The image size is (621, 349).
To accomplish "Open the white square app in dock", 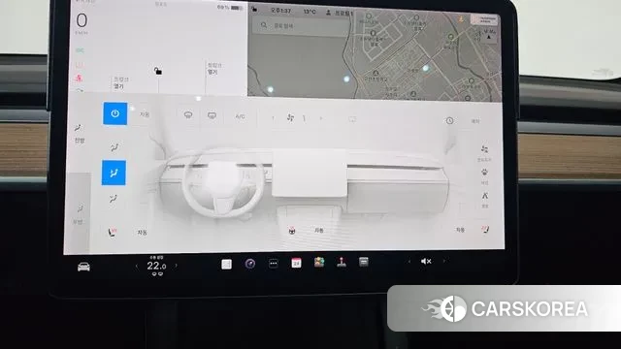I will click(x=226, y=264).
